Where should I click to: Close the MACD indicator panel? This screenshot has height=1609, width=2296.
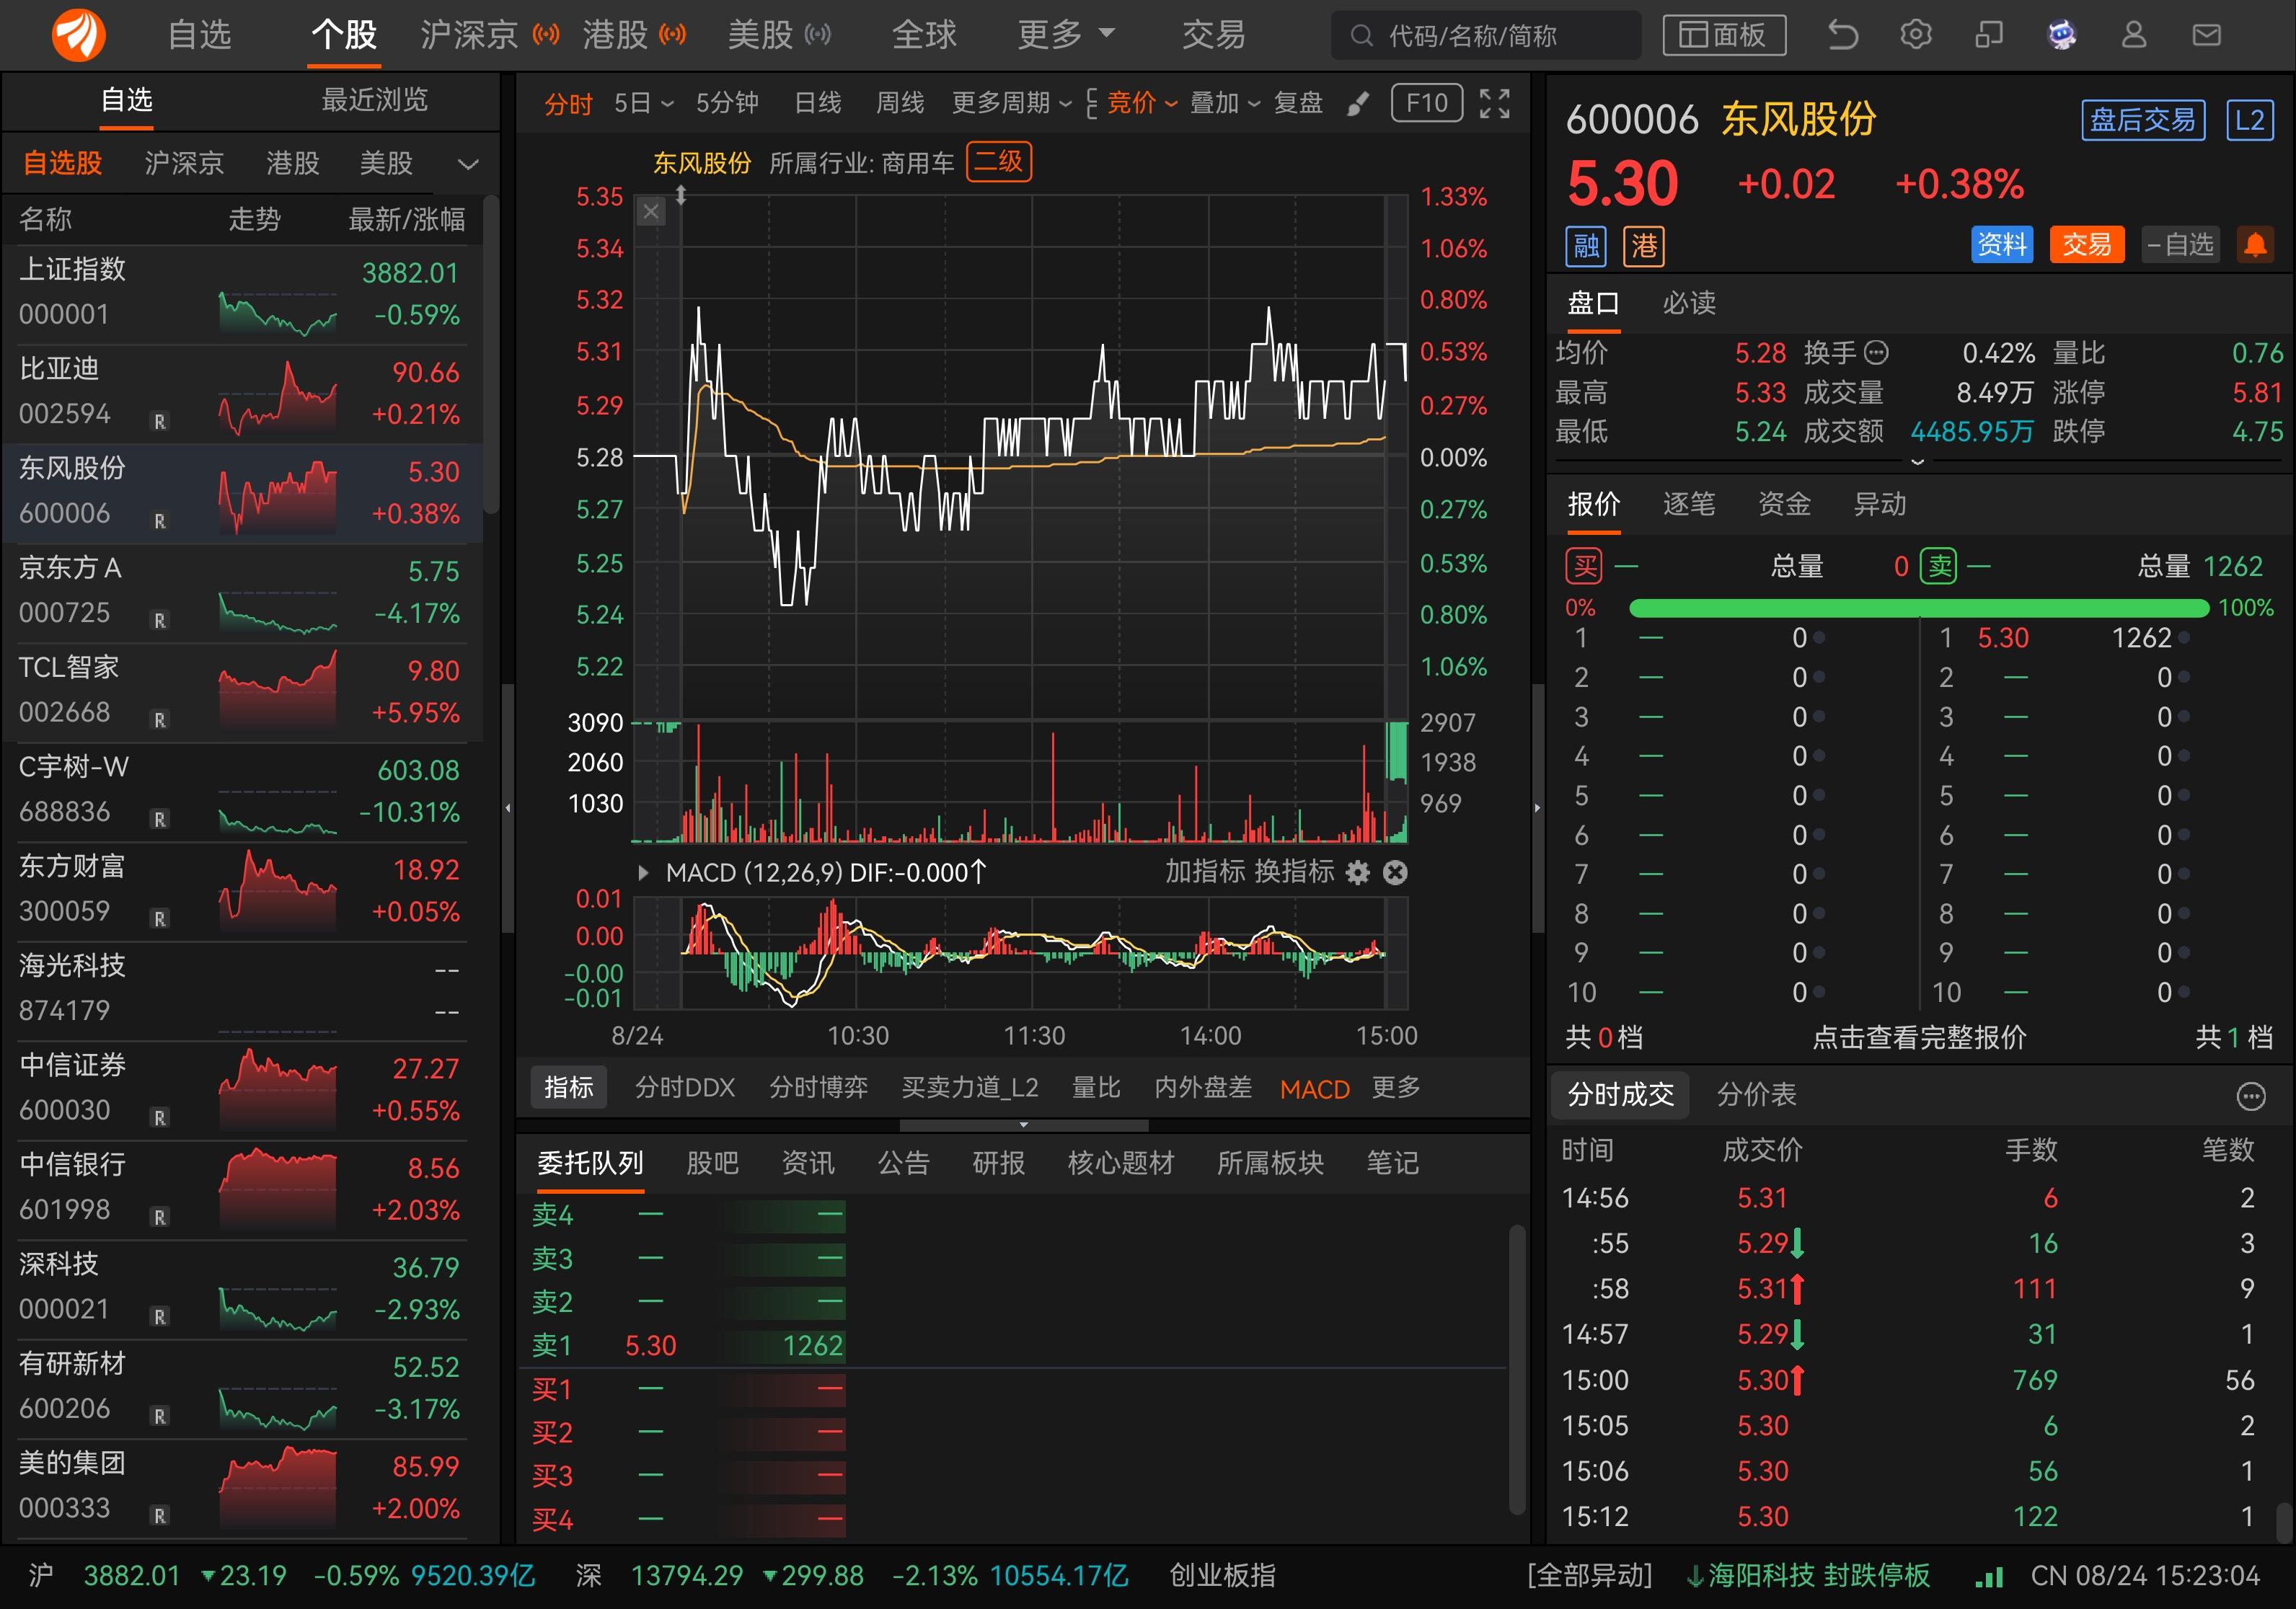1395,872
